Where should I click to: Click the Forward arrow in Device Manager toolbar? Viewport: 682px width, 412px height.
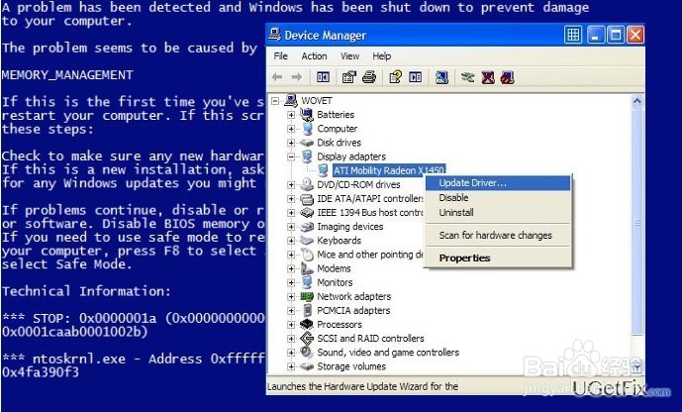coord(297,77)
